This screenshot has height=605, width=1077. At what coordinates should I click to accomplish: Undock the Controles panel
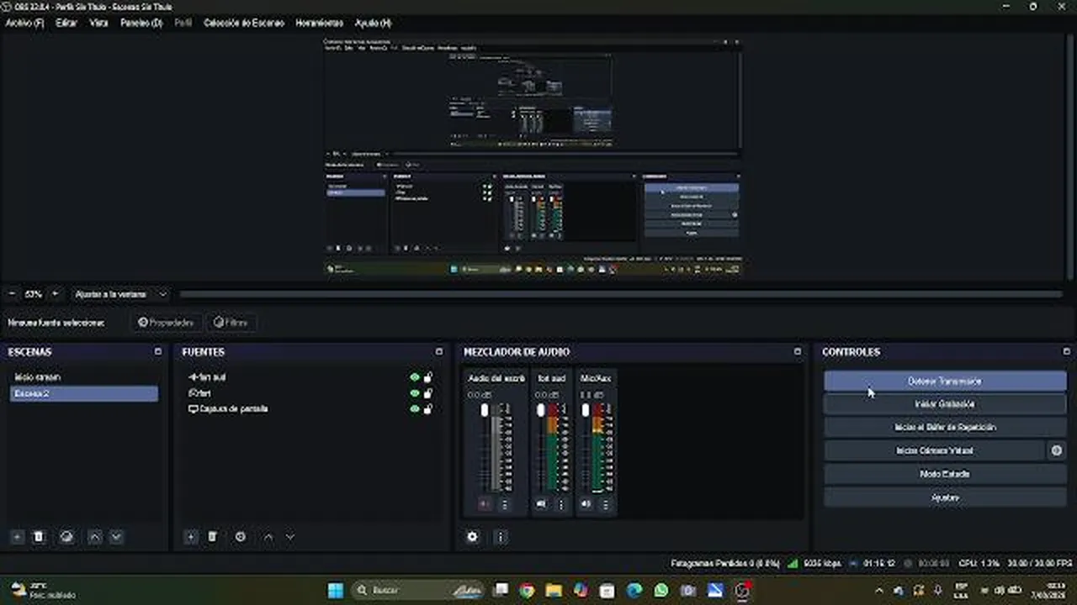1066,351
